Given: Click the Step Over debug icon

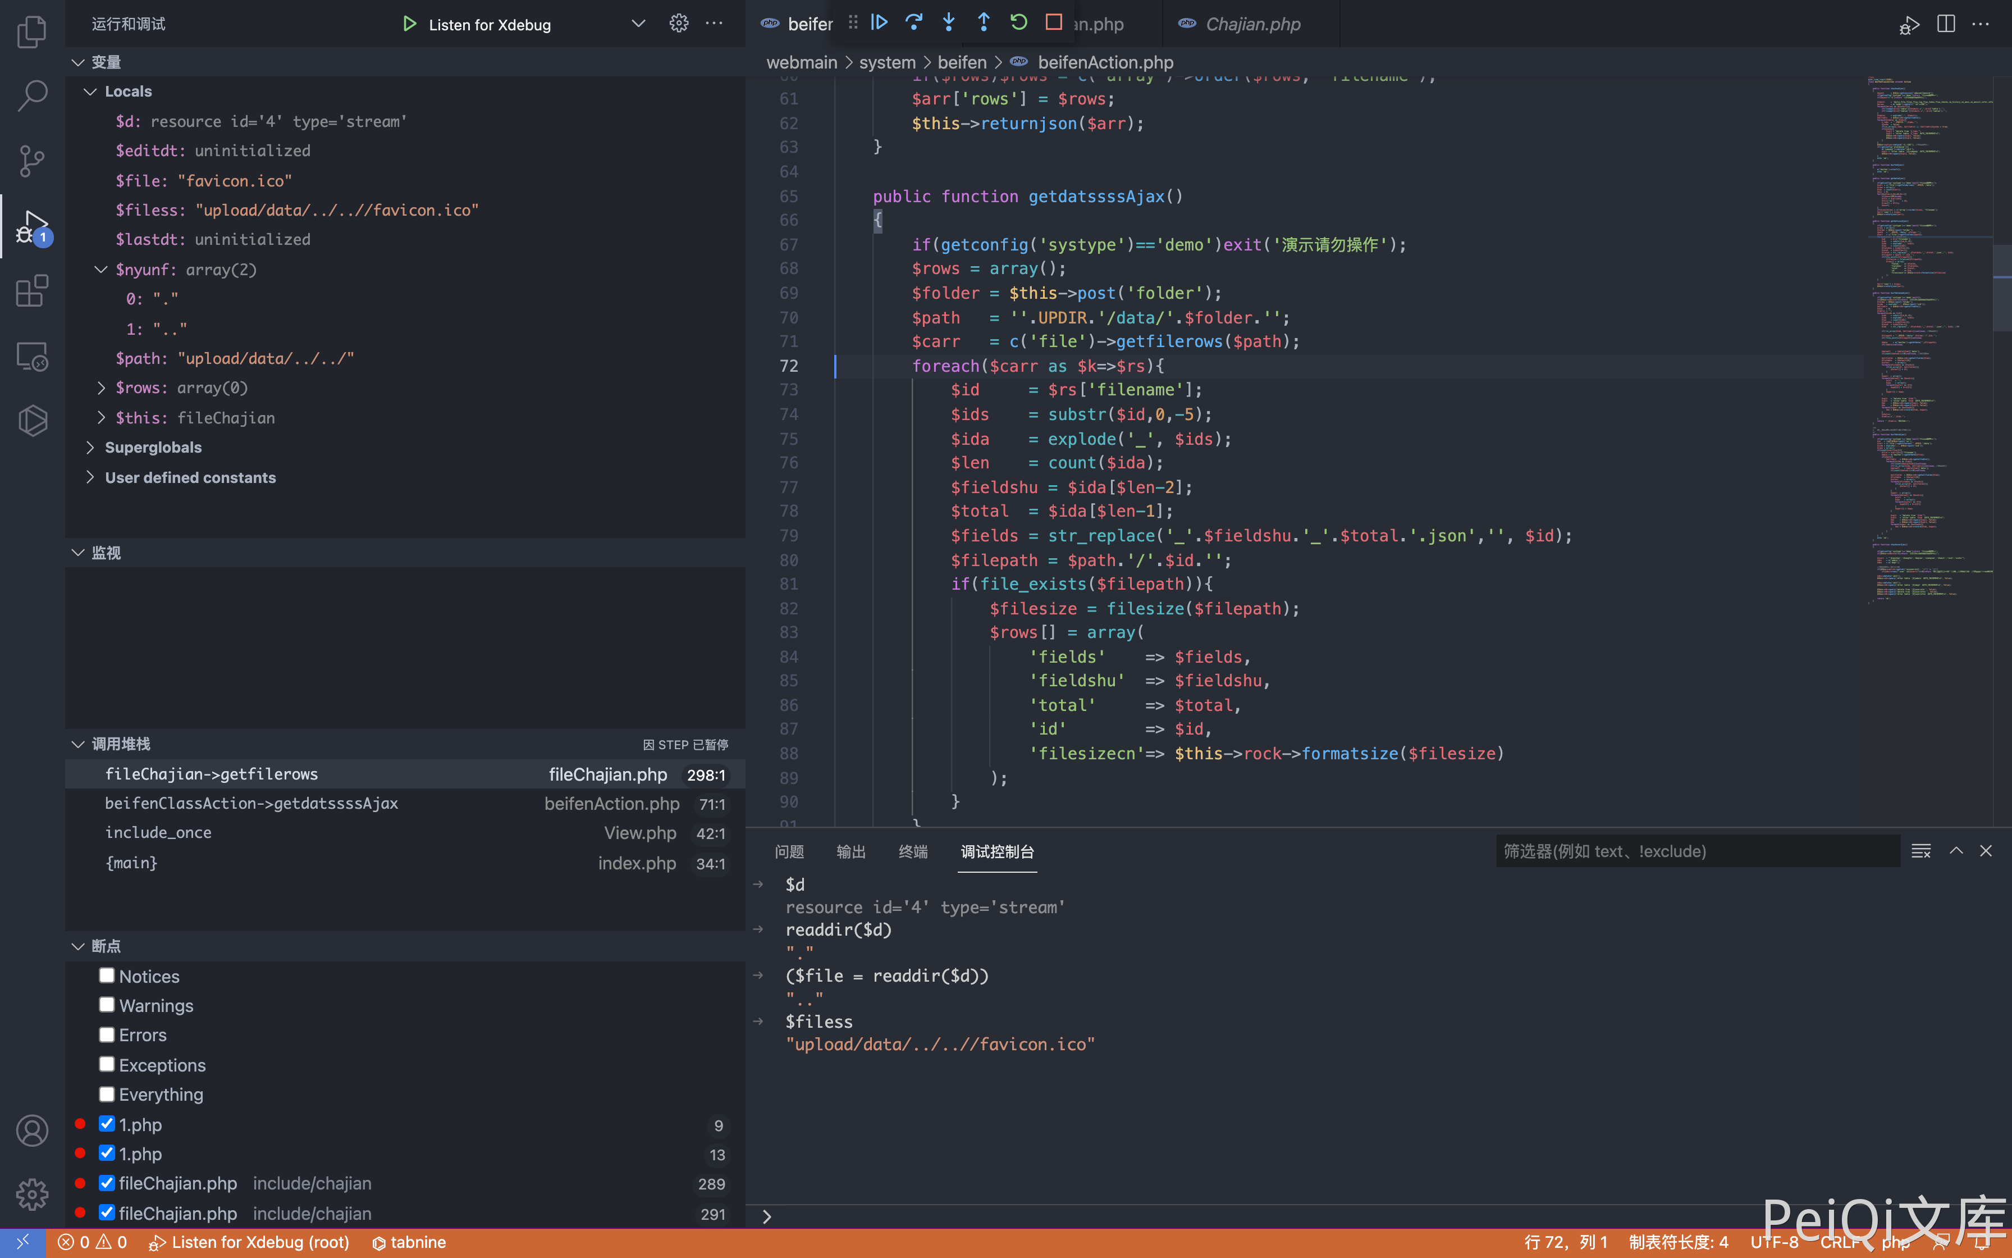Looking at the screenshot, I should coord(914,22).
